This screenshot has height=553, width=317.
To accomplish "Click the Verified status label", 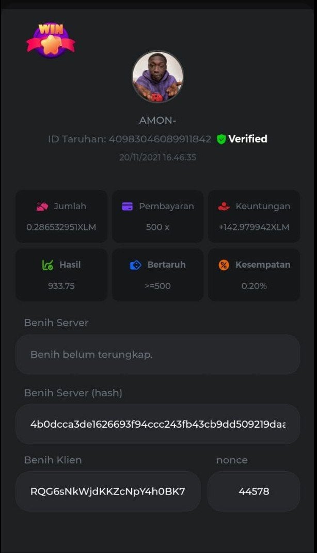I will [248, 139].
